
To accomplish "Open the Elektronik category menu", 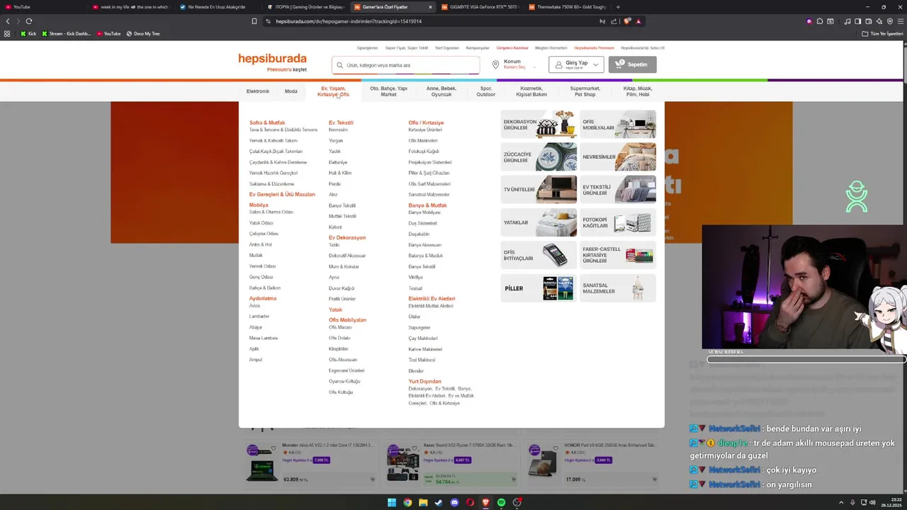I will [258, 91].
